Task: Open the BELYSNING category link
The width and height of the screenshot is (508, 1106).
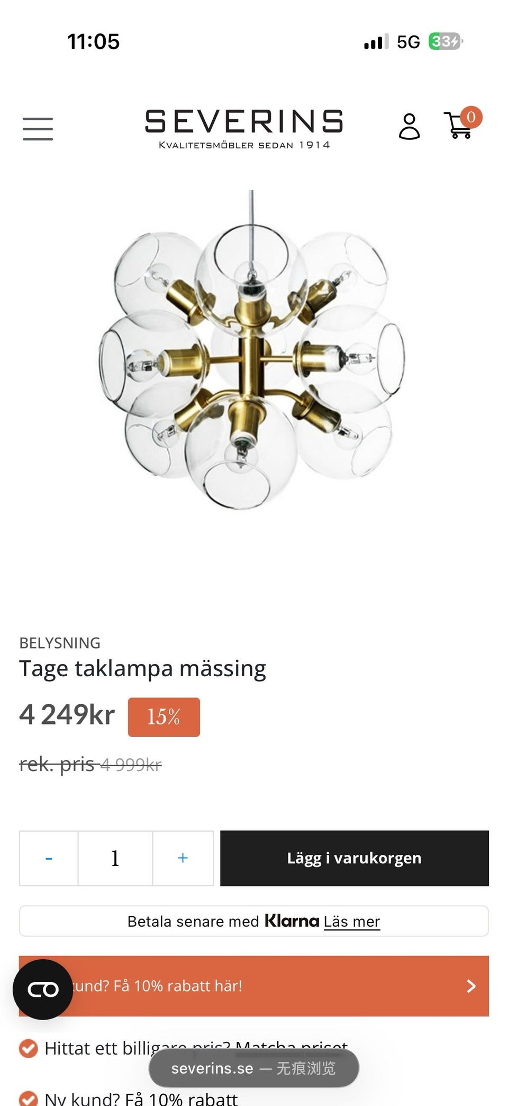Action: (60, 643)
